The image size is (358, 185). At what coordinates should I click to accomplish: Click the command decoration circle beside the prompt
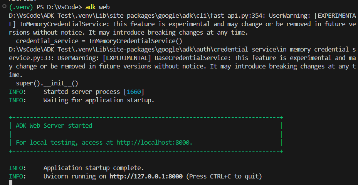[4, 7]
